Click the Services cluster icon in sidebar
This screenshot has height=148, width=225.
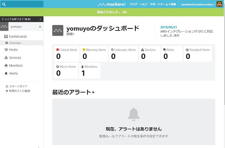point(6,57)
